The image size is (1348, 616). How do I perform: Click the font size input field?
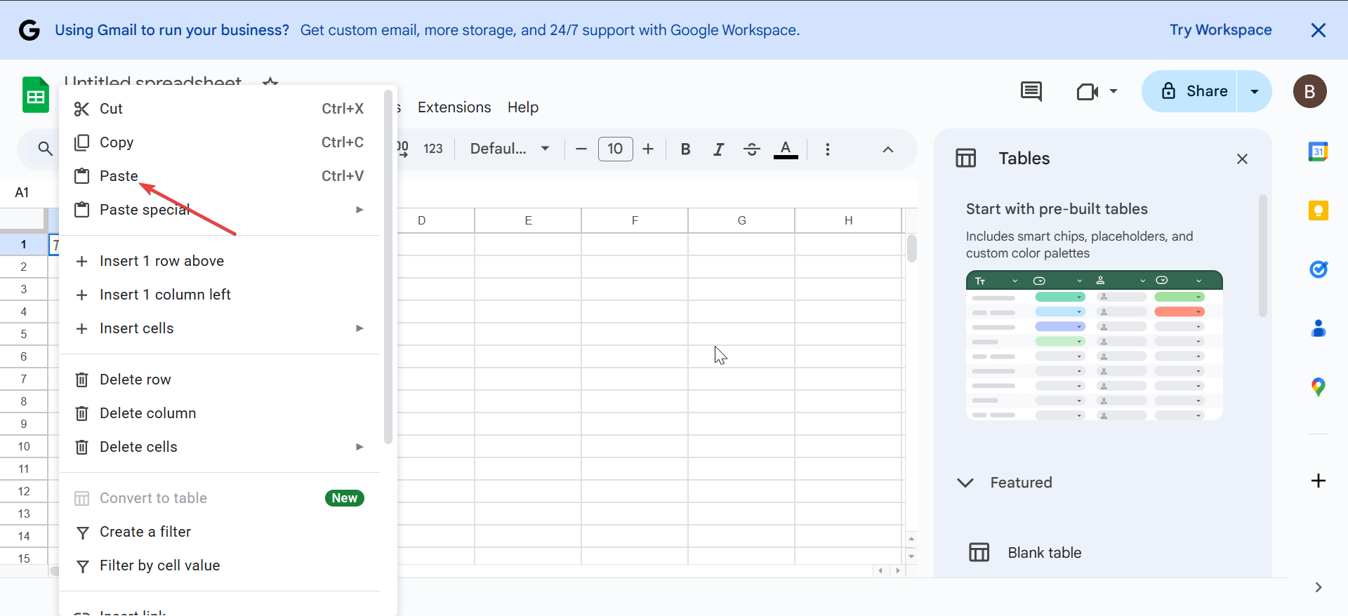tap(615, 149)
